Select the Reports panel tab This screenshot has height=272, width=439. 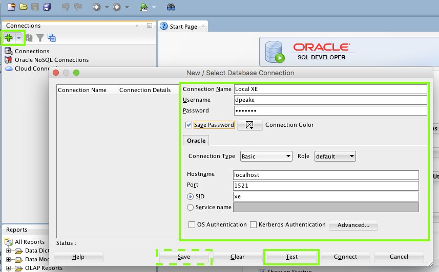17,230
